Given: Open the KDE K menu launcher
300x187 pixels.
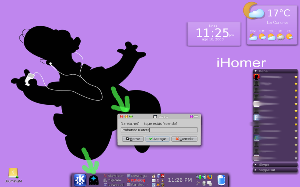Looking at the screenshot, I should coord(80,180).
